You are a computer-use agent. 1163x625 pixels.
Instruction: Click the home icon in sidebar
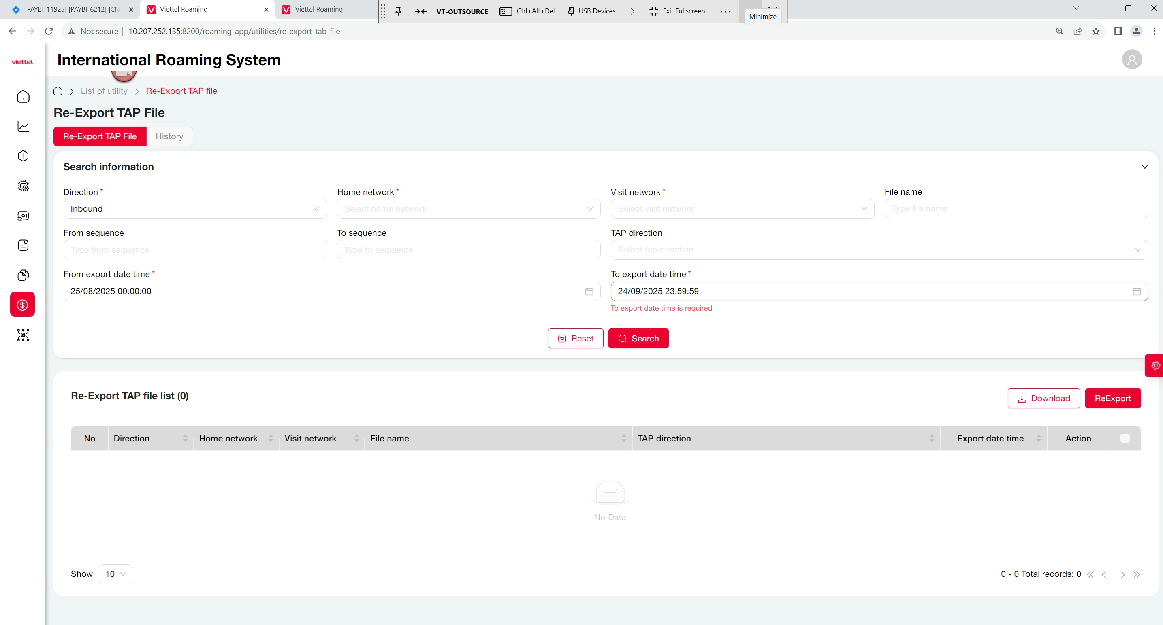tap(23, 97)
